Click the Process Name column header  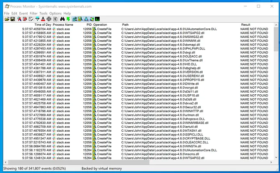coord(63,25)
